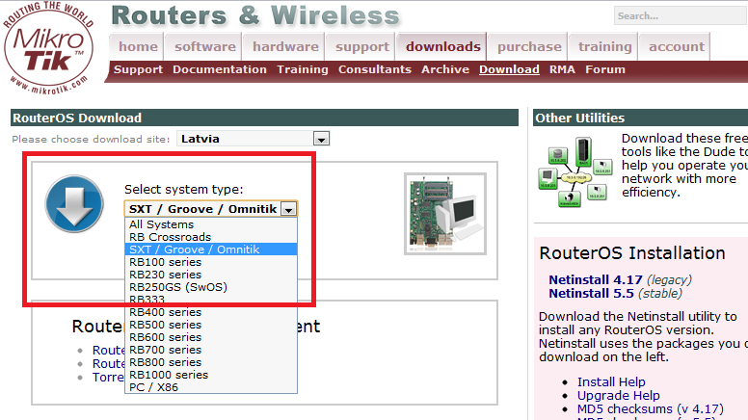Pick RB250GS (SwOS) in the list
The image size is (748, 420).
(211, 287)
